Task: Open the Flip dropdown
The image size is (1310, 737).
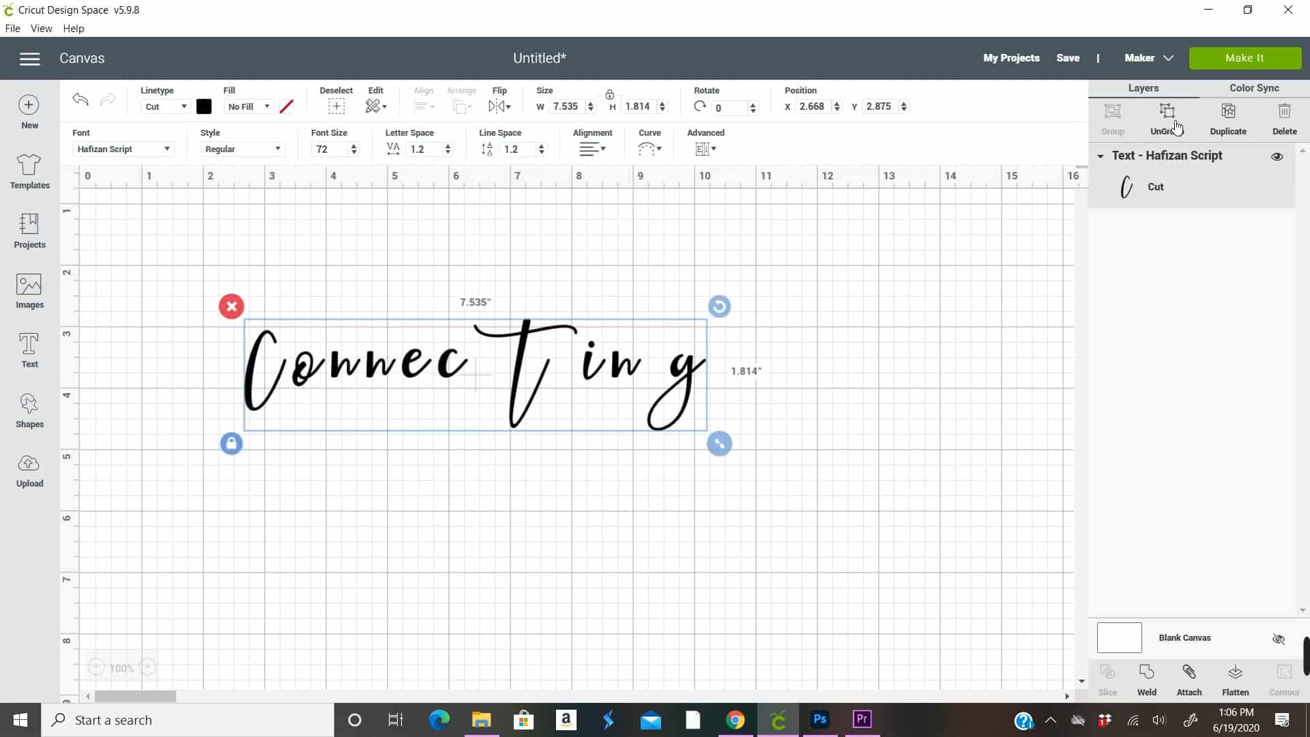Action: (x=499, y=106)
